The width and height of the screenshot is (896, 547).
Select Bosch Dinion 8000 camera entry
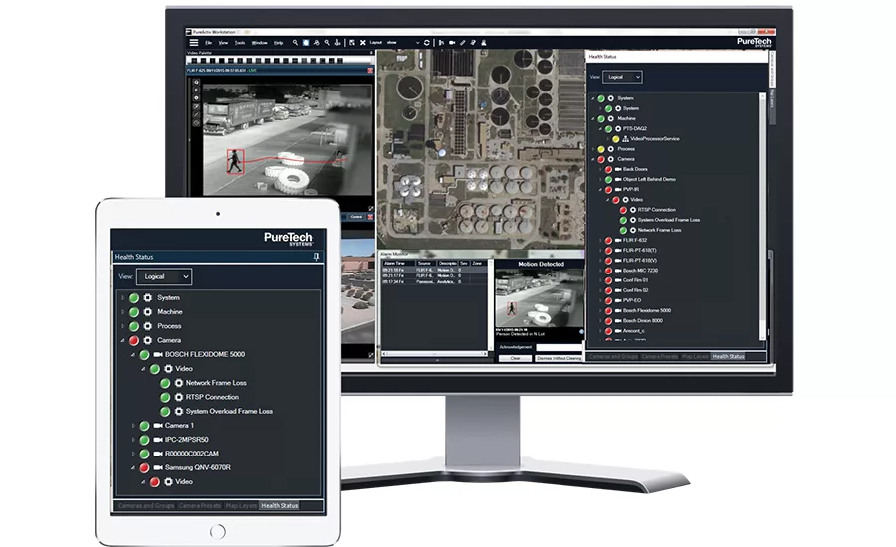click(x=643, y=321)
